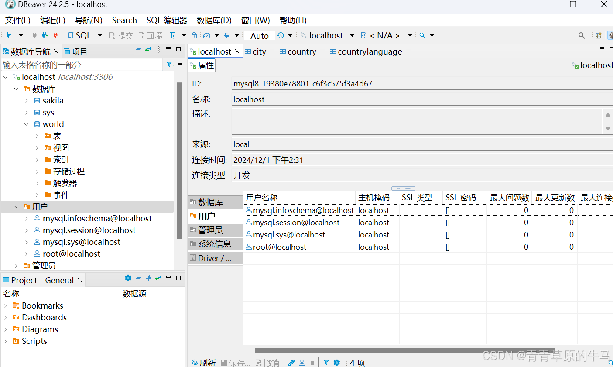This screenshot has height=367, width=613.
Task: Click the create user icon in bottom toolbar
Action: click(302, 363)
